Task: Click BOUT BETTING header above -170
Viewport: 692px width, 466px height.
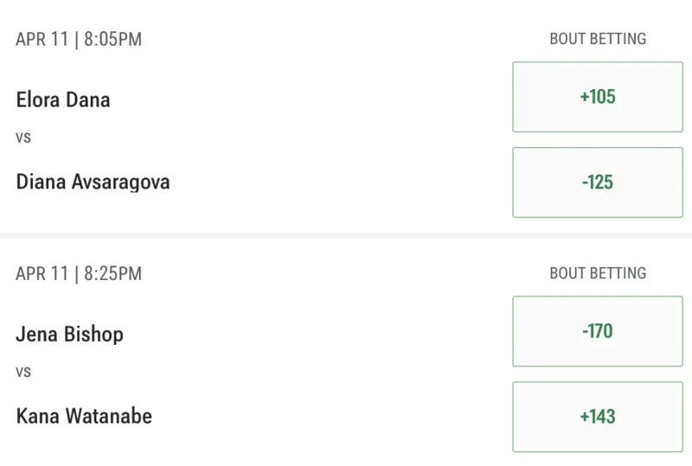Action: (x=598, y=273)
